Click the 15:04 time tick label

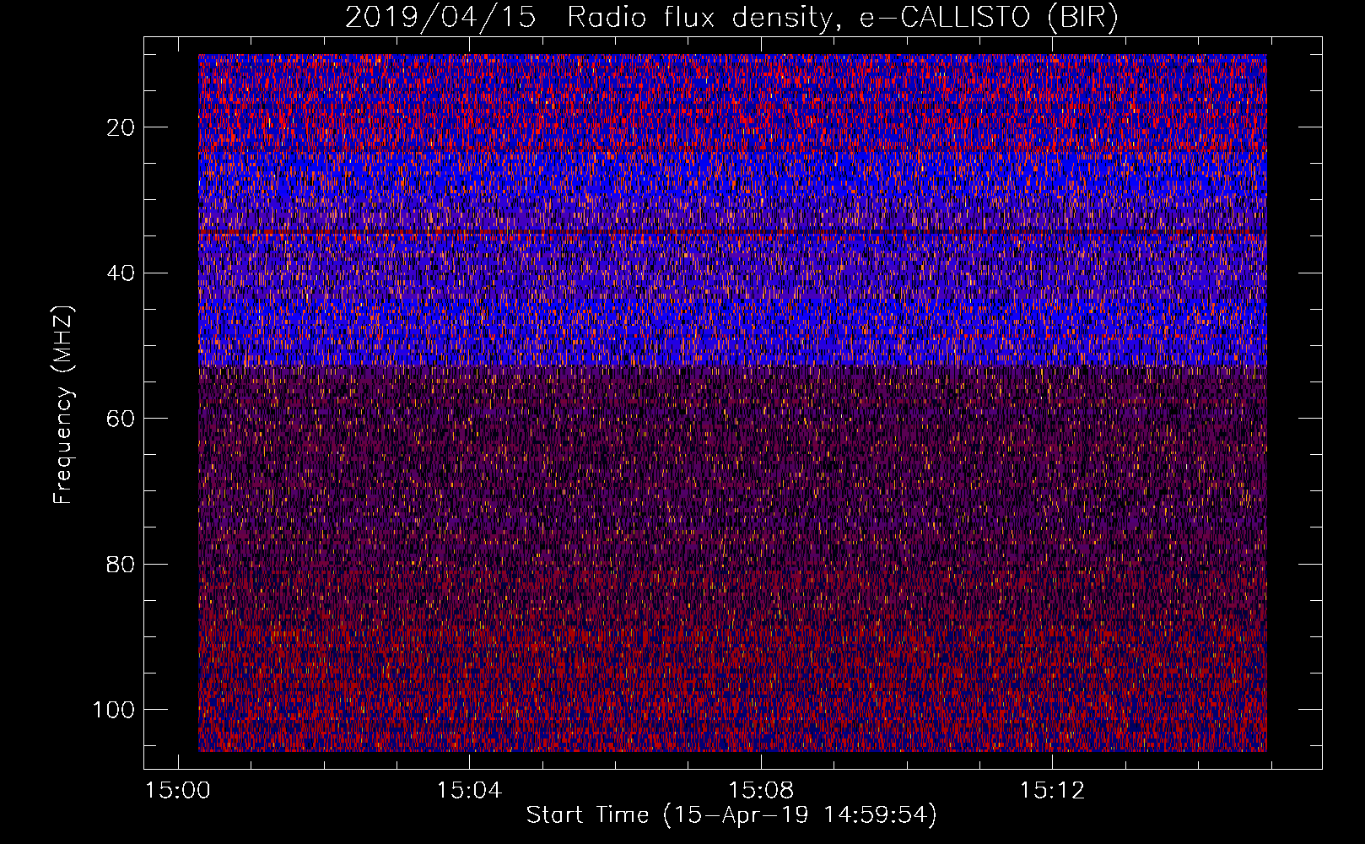click(x=469, y=791)
